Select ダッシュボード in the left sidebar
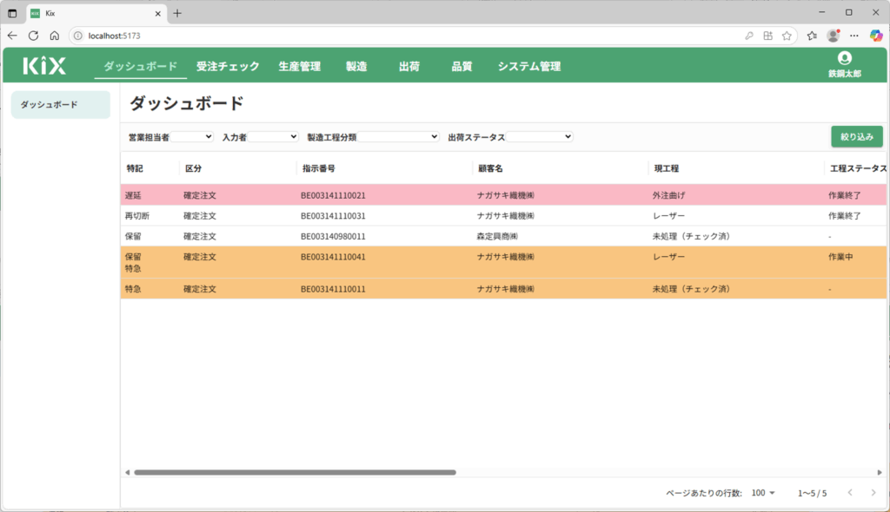The image size is (890, 512). [x=61, y=105]
